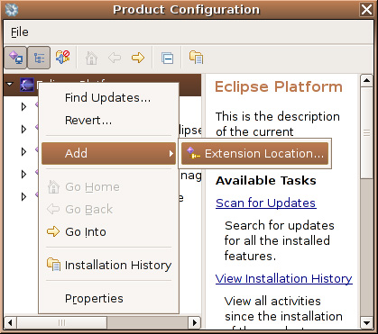Expand the second child tree node
The image size is (378, 334).
pos(23,129)
